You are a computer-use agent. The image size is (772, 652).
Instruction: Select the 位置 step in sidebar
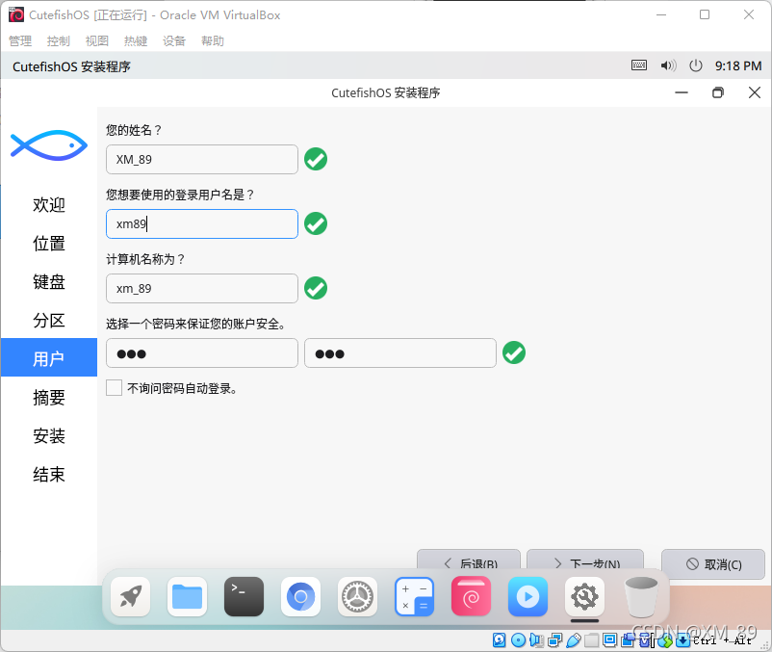(49, 243)
